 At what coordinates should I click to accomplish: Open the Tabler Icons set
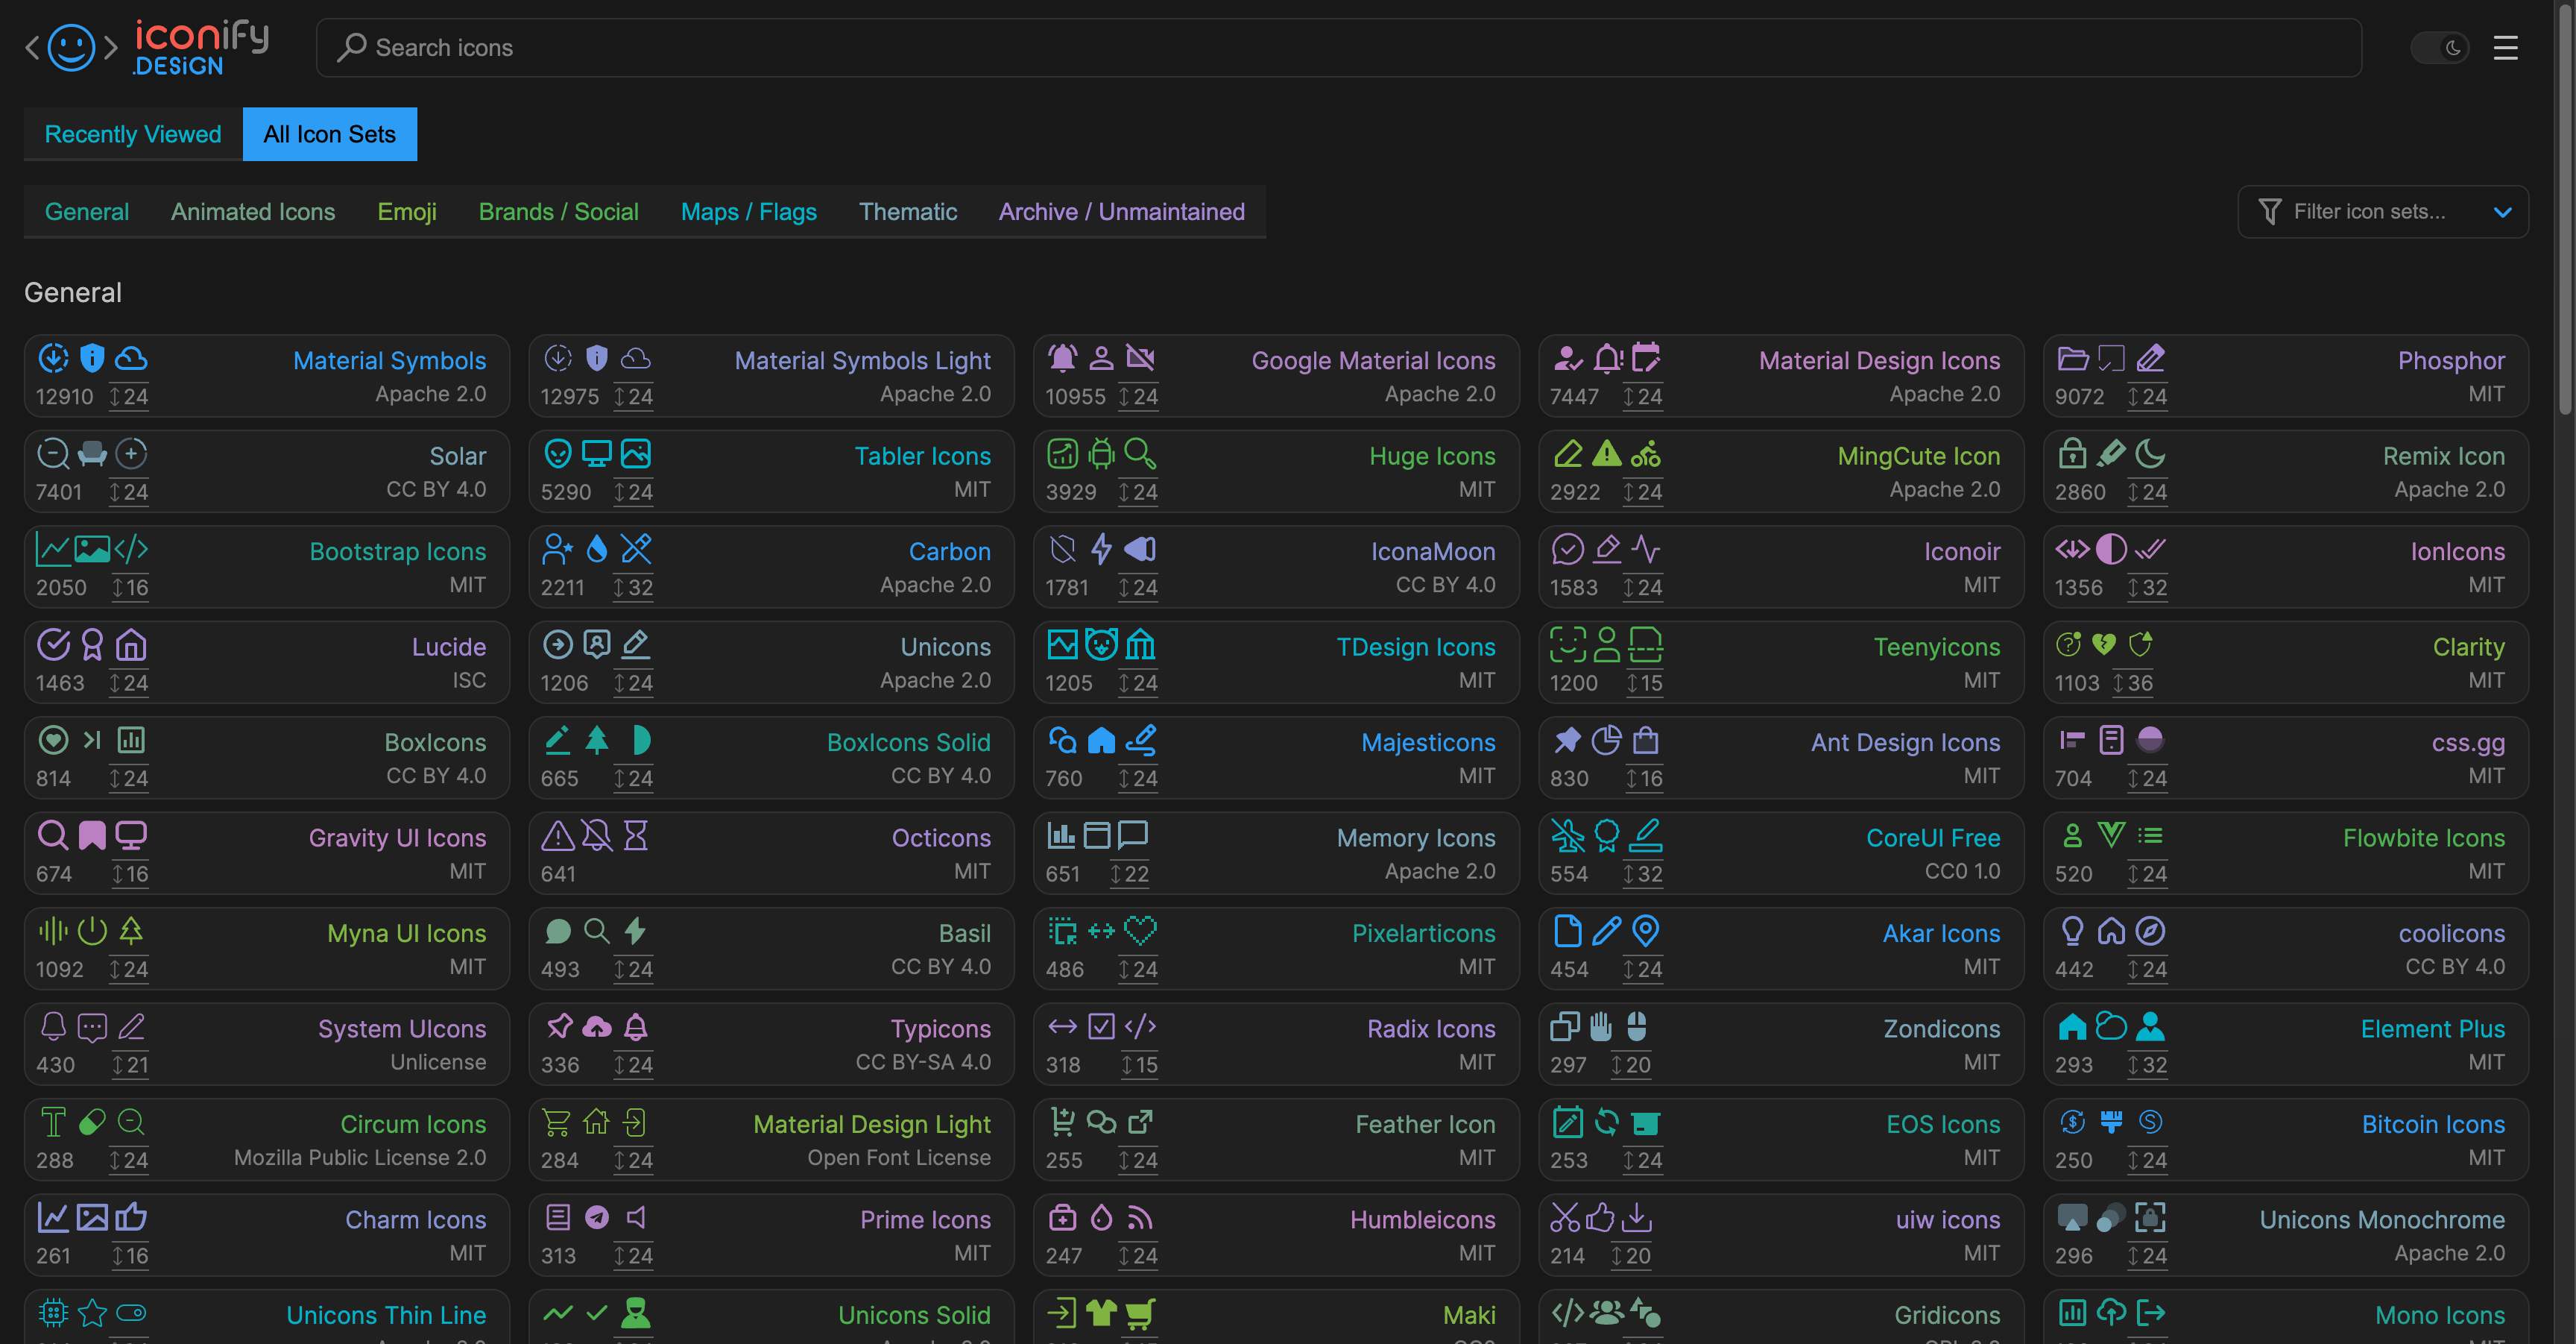772,471
